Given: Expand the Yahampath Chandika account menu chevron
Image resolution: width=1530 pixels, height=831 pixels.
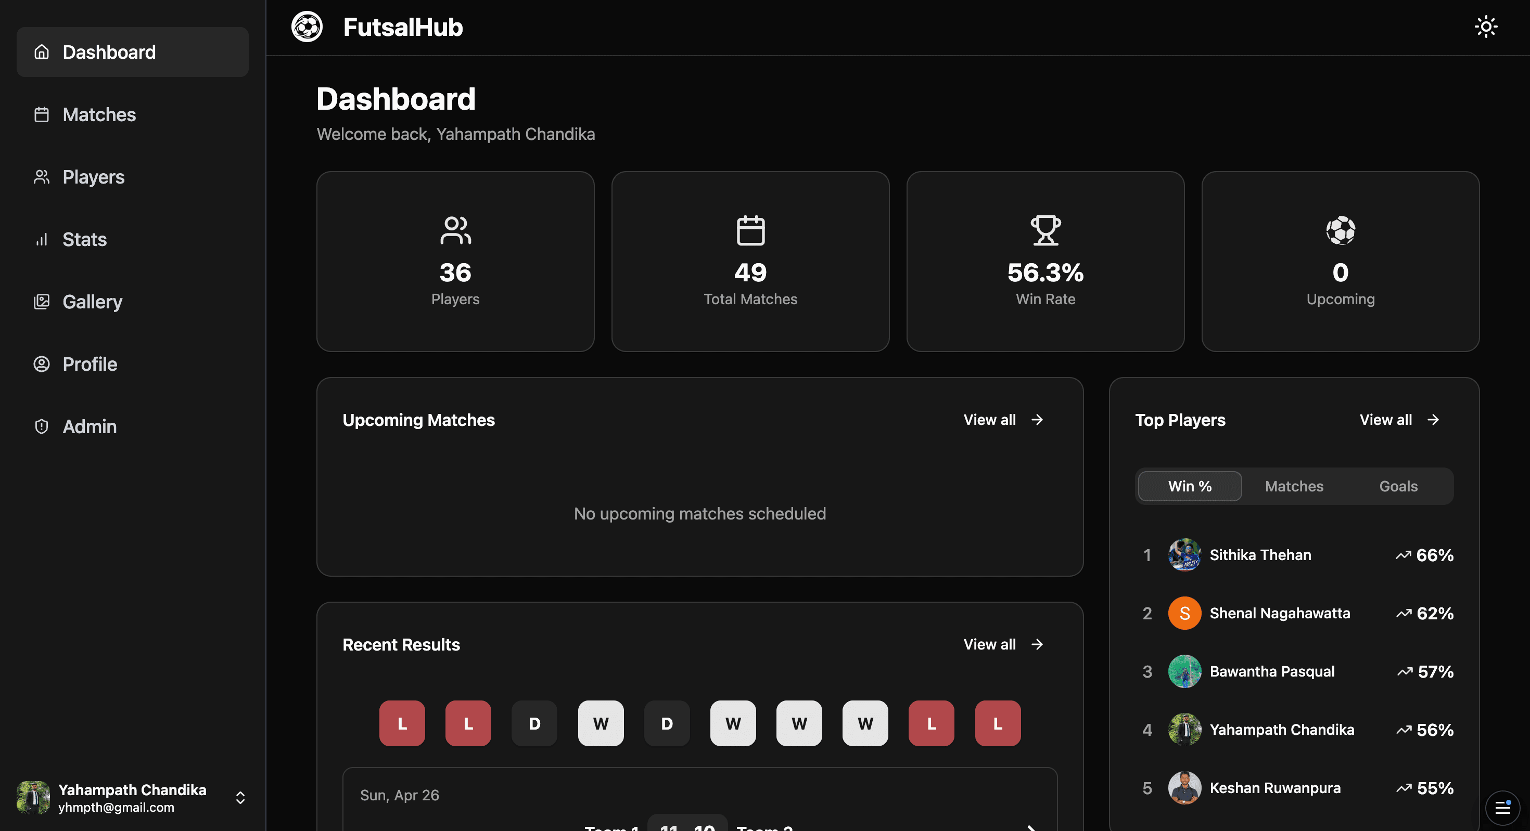Looking at the screenshot, I should pos(240,797).
